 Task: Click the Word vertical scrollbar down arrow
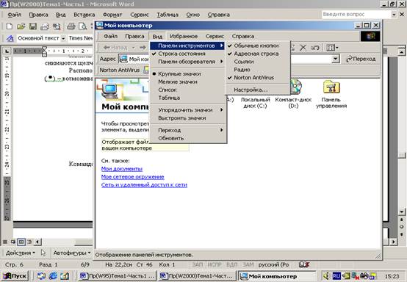pyautogui.click(x=401, y=211)
